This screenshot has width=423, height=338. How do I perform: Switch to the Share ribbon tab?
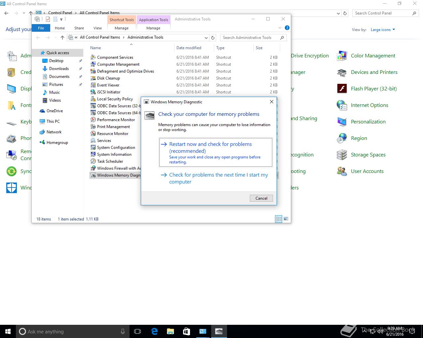pos(79,28)
